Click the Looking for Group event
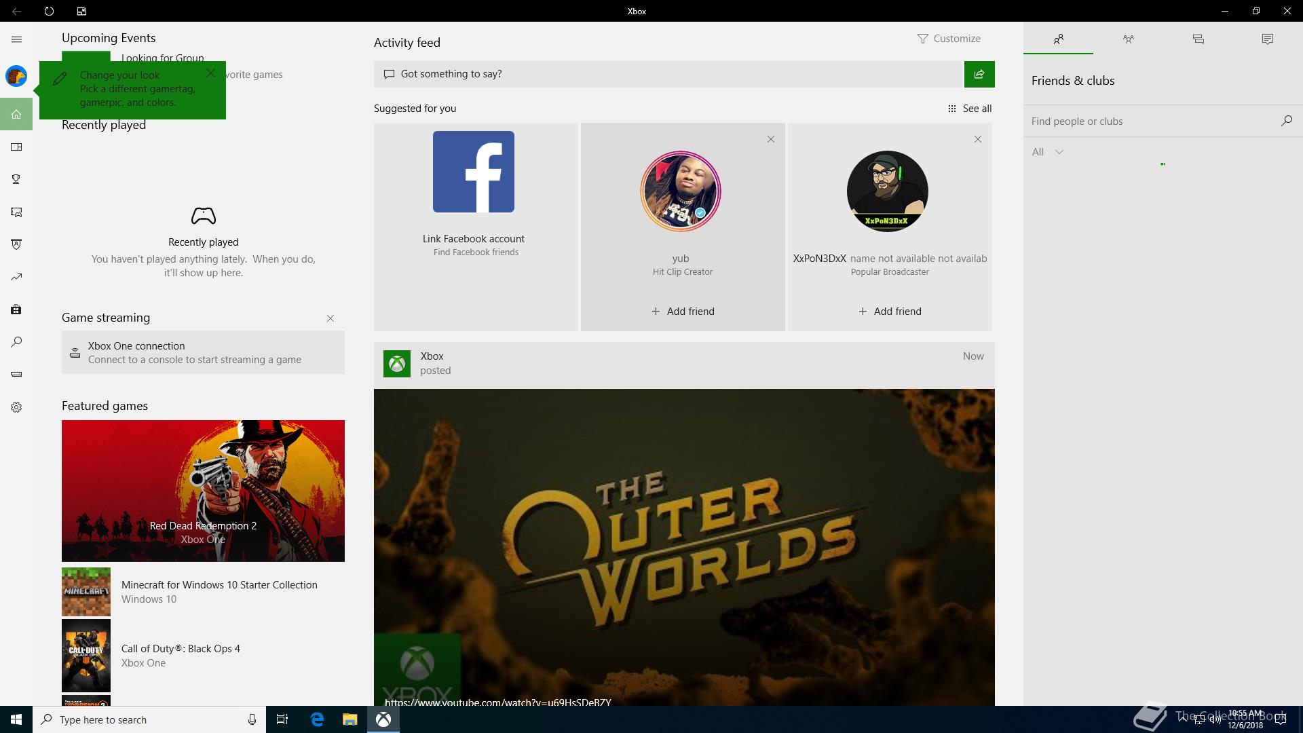This screenshot has height=733, width=1303. (163, 58)
